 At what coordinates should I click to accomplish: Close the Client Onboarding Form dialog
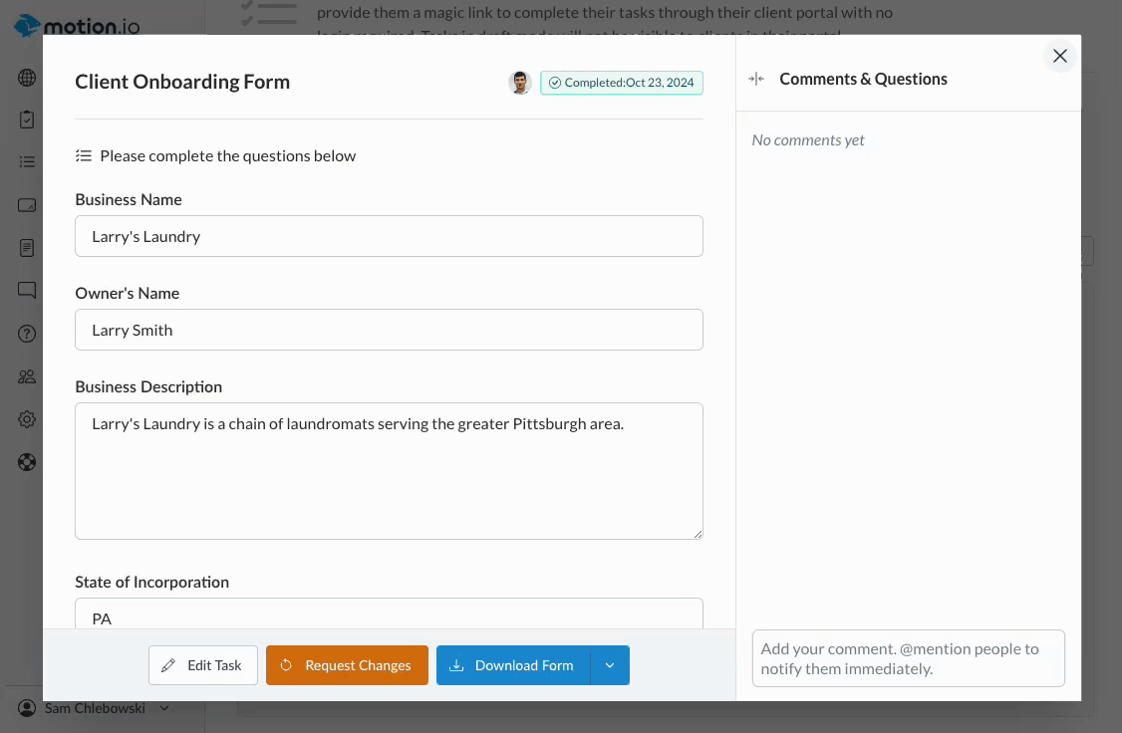pos(1060,57)
